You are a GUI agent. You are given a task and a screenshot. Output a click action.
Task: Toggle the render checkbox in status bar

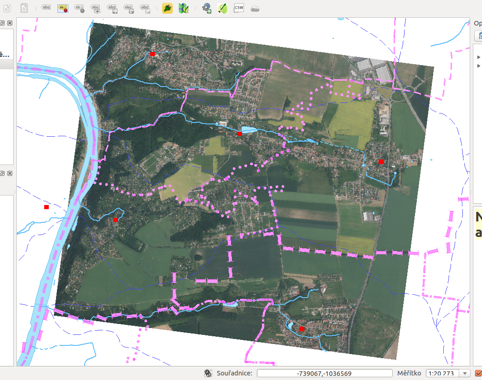pyautogui.click(x=478, y=373)
